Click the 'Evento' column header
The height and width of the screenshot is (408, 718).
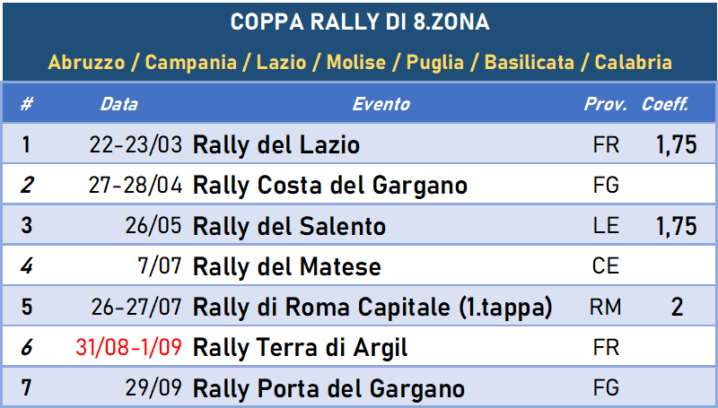[381, 104]
